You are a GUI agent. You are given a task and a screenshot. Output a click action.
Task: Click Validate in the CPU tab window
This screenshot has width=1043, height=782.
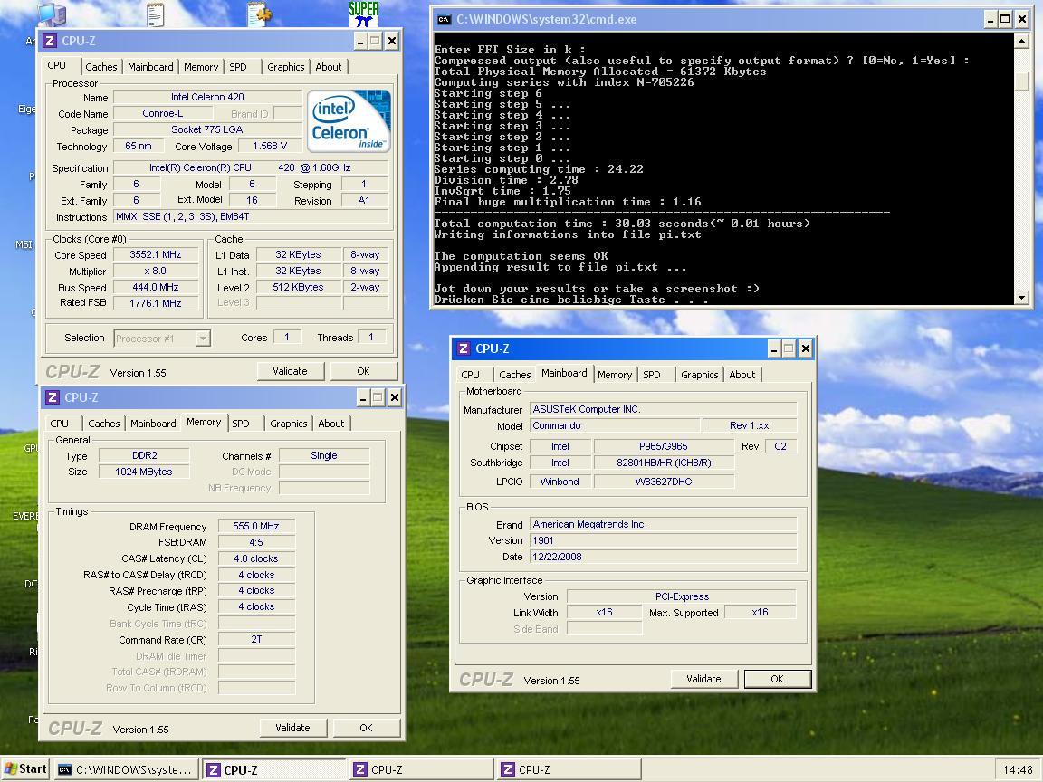click(x=290, y=371)
